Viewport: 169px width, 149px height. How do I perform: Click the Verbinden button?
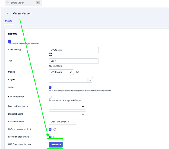[x=56, y=145]
